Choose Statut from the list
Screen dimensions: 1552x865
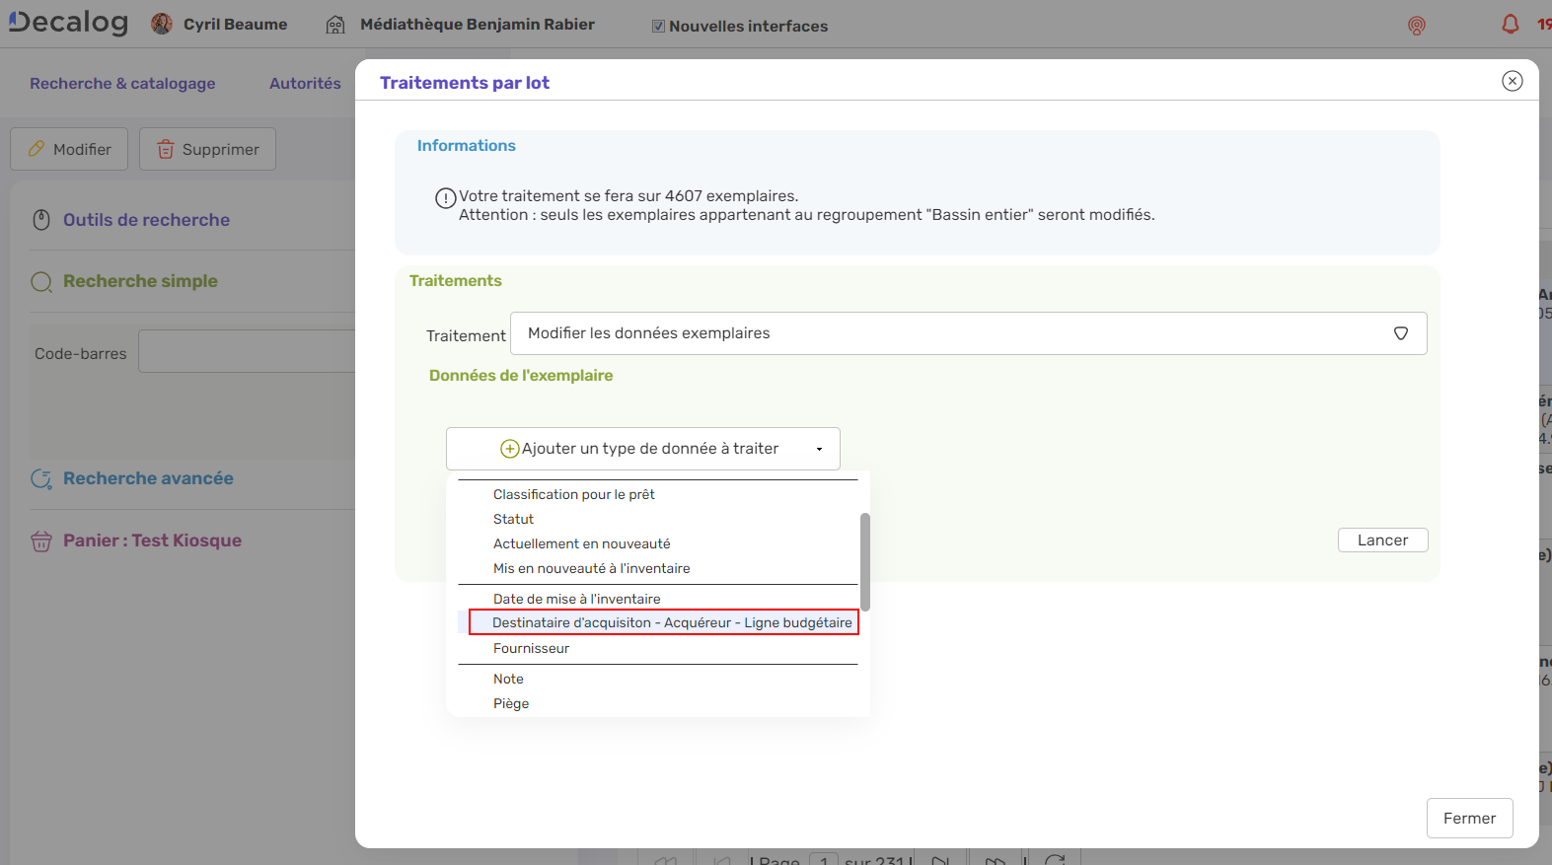point(513,519)
